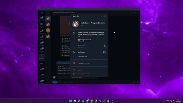This screenshot has width=183, height=103.
Task: Click the small bot avatar beside last message
Action: click(54, 77)
